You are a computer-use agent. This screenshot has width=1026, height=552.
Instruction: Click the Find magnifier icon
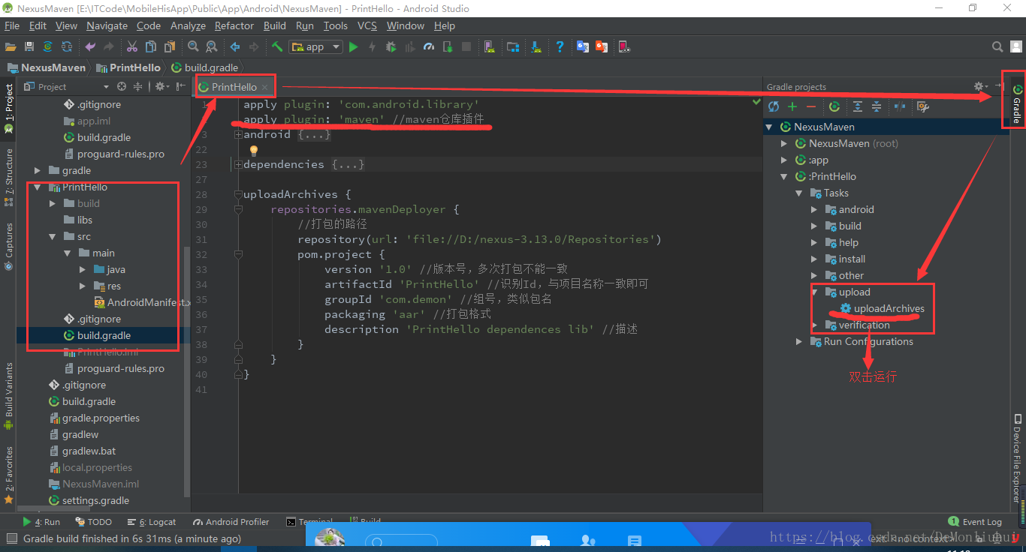(x=193, y=46)
